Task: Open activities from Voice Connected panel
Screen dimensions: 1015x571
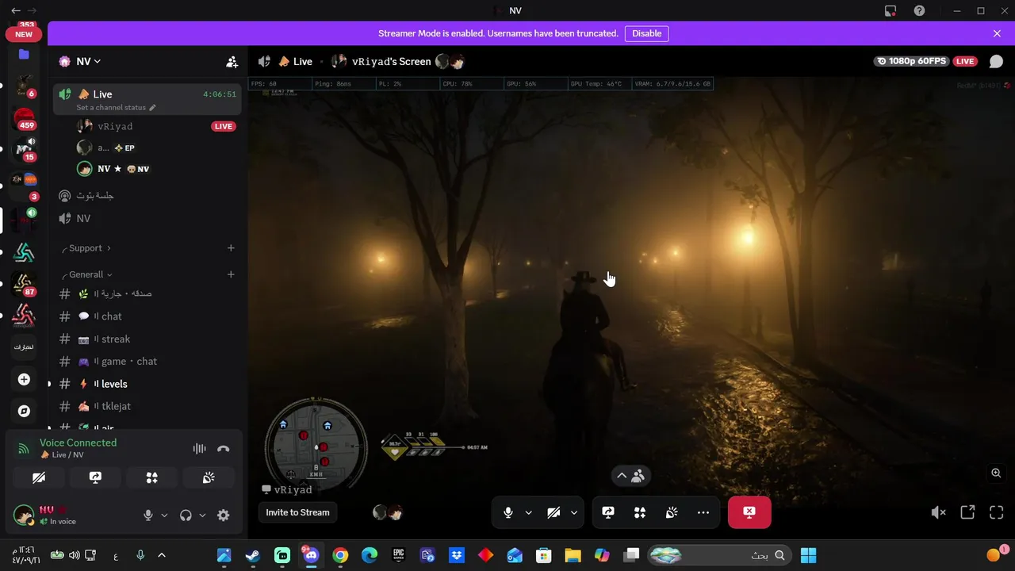Action: (x=151, y=477)
